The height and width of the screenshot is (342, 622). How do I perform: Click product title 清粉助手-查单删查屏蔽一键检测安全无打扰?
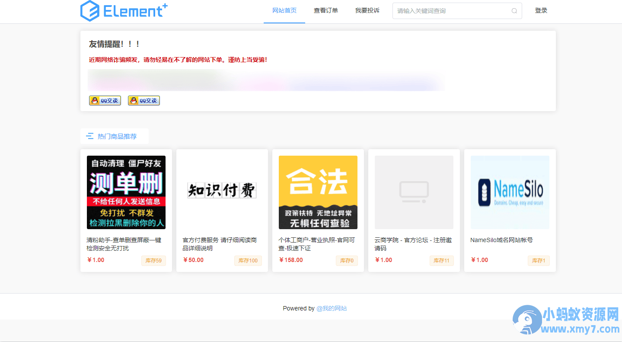(x=124, y=244)
